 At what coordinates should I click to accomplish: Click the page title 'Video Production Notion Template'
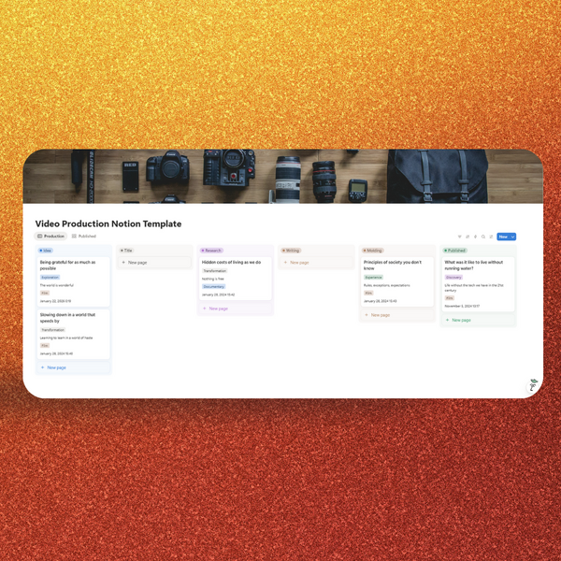tap(108, 224)
